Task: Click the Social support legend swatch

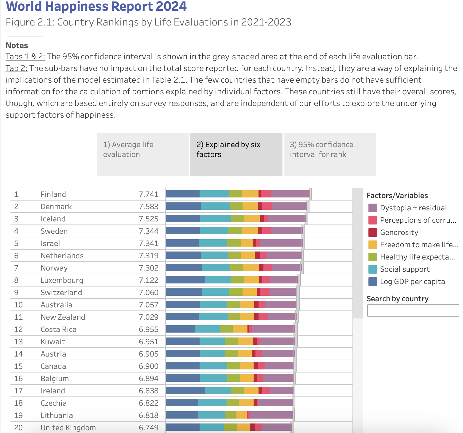Action: pyautogui.click(x=372, y=269)
